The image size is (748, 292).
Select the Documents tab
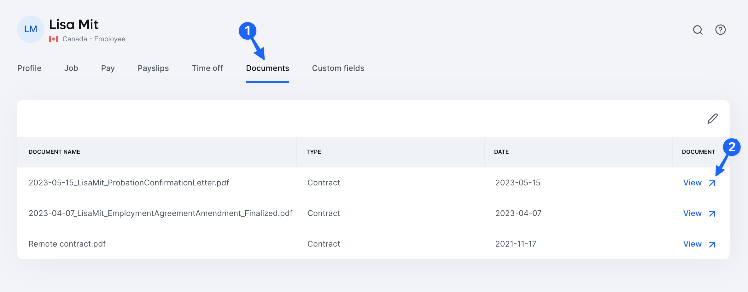tap(267, 68)
